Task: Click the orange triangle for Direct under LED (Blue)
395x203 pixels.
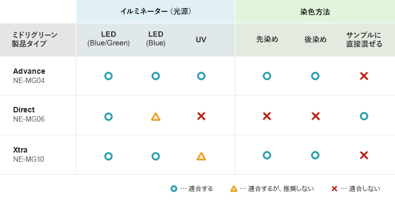Action: (x=156, y=117)
